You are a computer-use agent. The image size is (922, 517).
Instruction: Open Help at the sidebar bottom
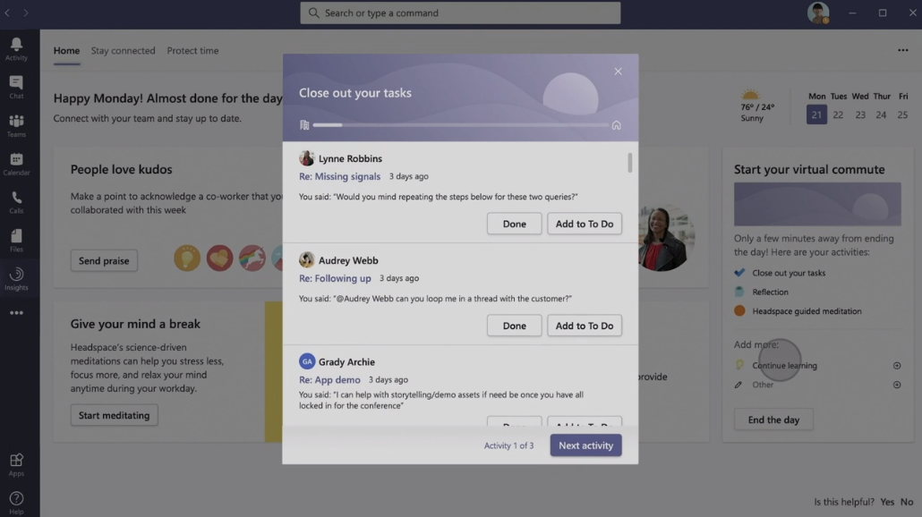pyautogui.click(x=16, y=503)
